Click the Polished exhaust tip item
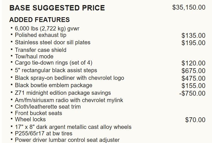This screenshot has height=143, width=212. [41, 35]
